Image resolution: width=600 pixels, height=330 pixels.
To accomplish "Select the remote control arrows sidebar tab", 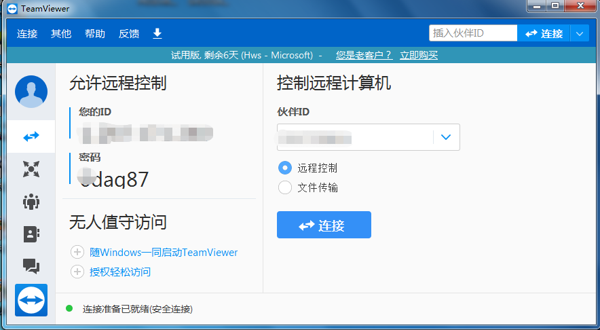I will click(31, 136).
